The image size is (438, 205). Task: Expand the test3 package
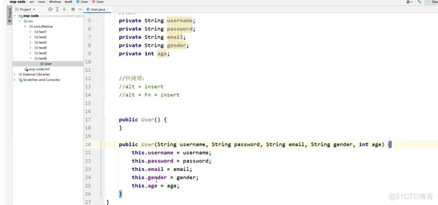pos(30,42)
